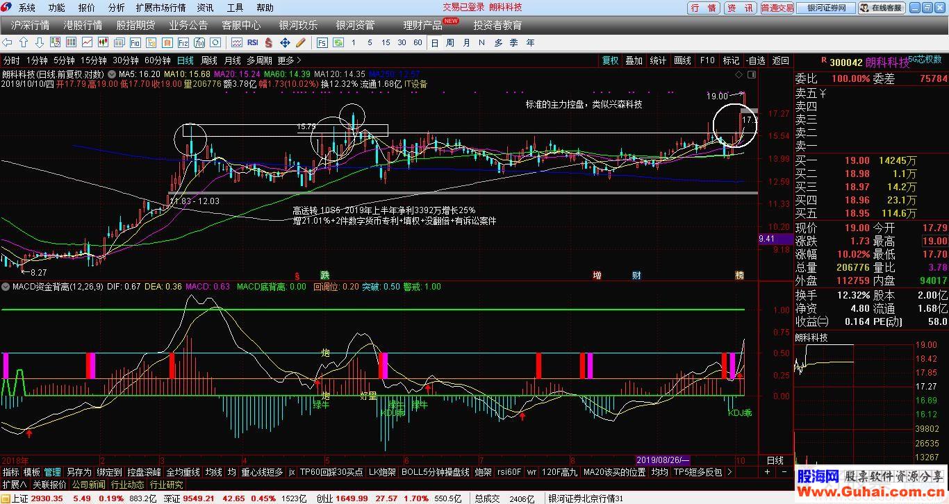Image resolution: width=949 pixels, height=504 pixels.
Task: Select the 15-minute period toolbar number
Action: tap(386, 42)
